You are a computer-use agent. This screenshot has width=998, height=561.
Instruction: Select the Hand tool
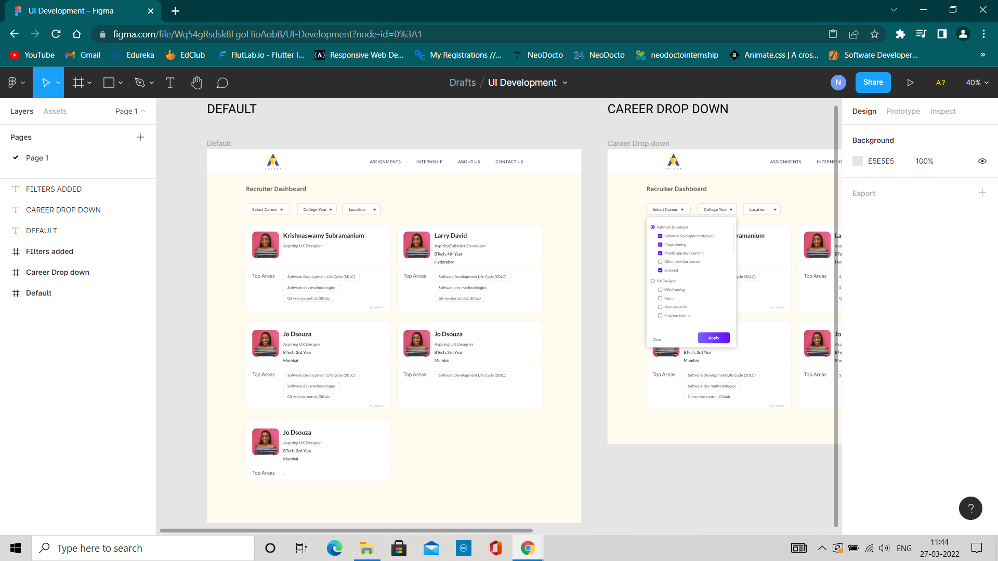coord(196,83)
